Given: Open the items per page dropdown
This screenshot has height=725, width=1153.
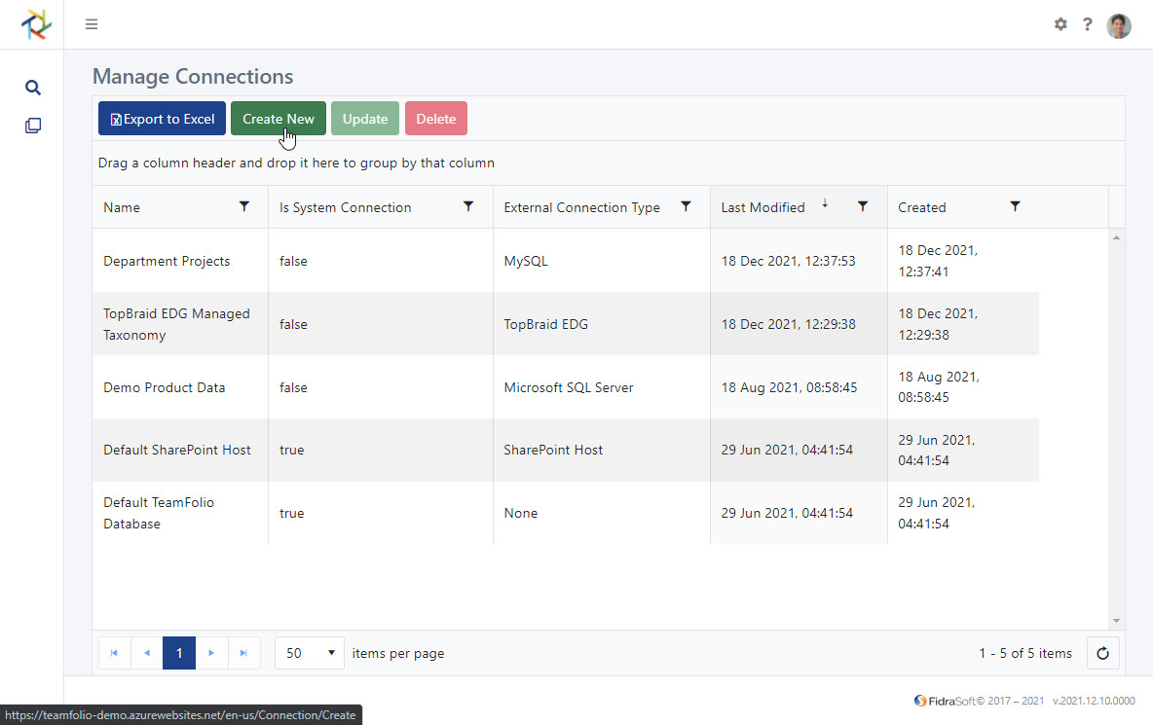Looking at the screenshot, I should (309, 652).
